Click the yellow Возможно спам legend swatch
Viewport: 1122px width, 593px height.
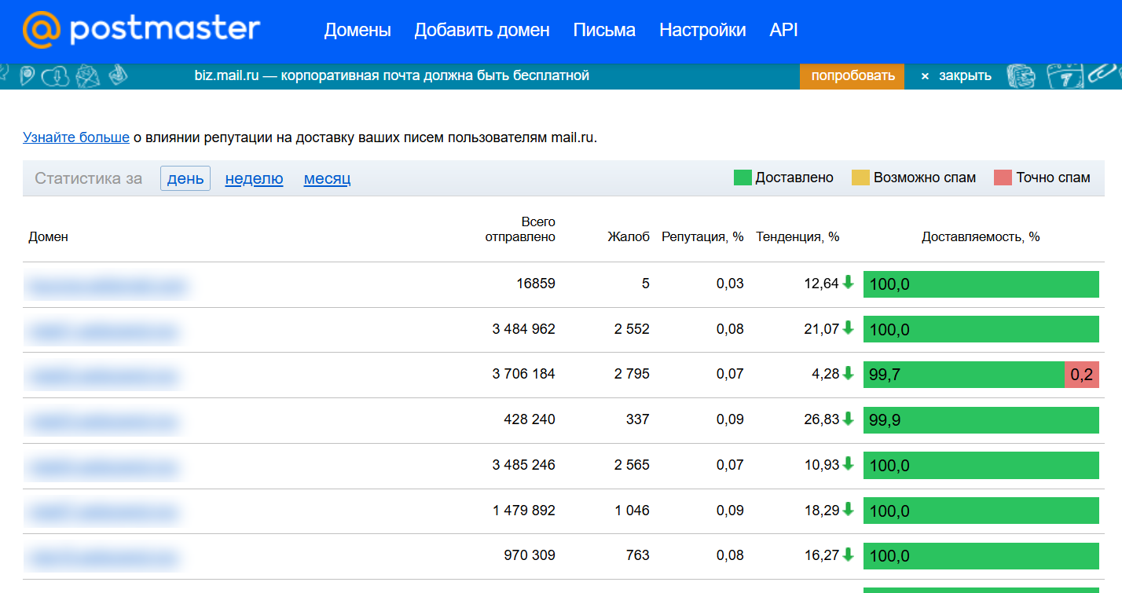pos(860,178)
